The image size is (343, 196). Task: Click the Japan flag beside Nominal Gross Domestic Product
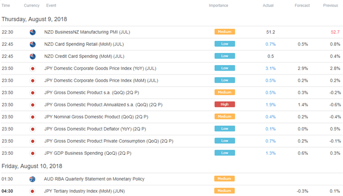(33, 117)
